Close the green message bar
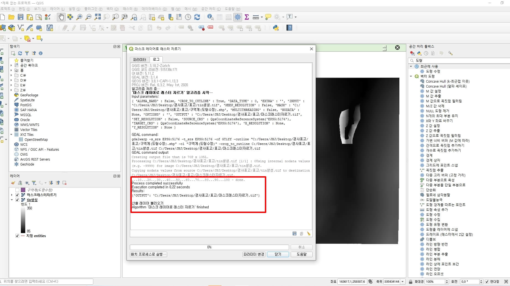Image resolution: width=510 pixels, height=286 pixels. 397,47
